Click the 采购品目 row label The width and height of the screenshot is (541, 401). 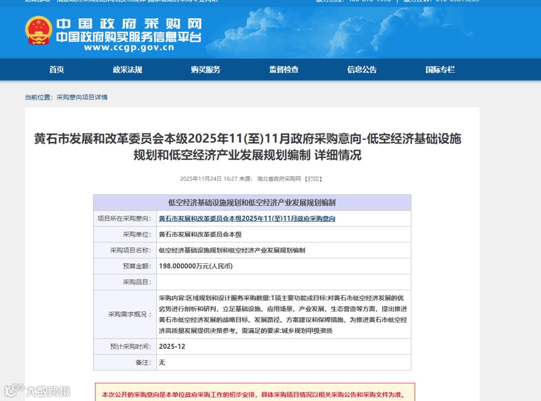tap(137, 282)
